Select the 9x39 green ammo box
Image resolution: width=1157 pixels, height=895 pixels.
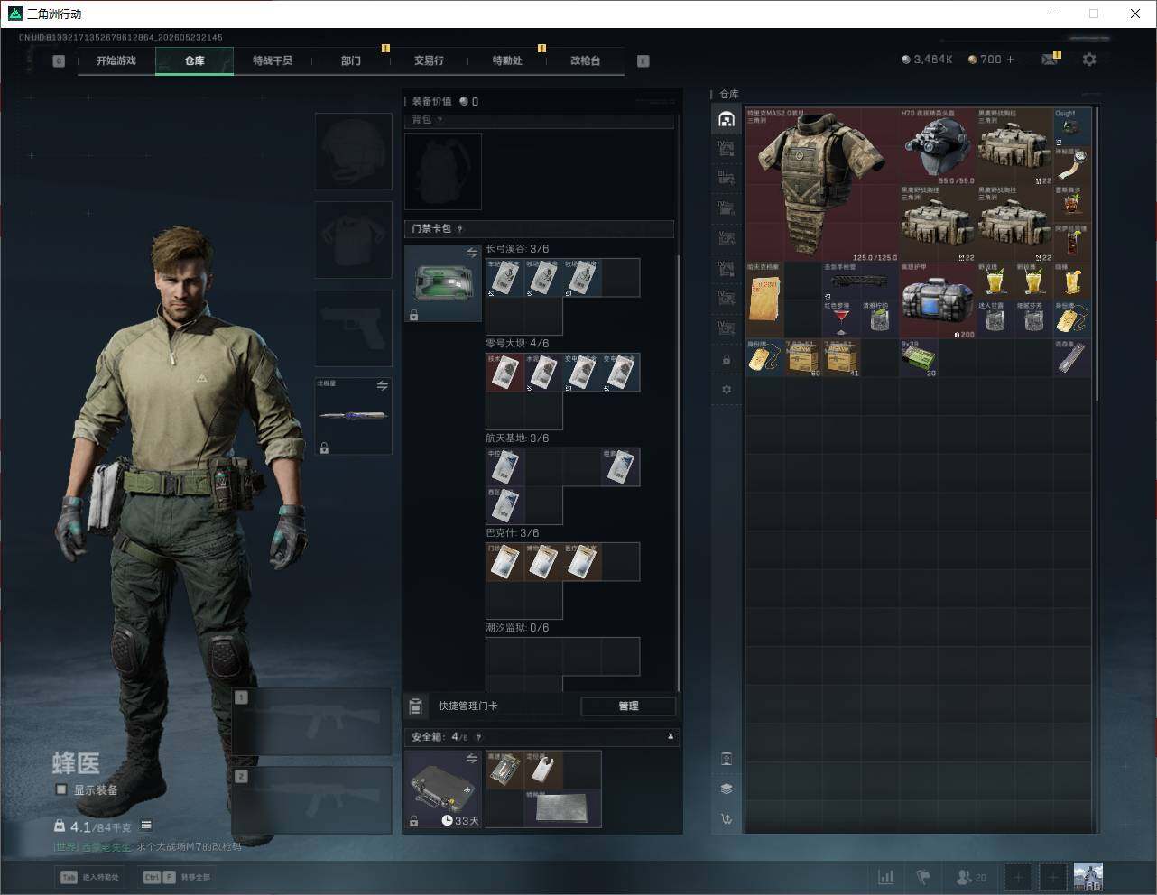tap(919, 358)
